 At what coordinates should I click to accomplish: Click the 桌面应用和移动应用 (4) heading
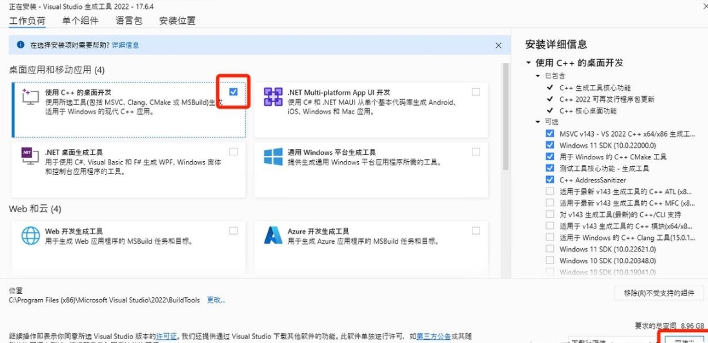point(57,70)
